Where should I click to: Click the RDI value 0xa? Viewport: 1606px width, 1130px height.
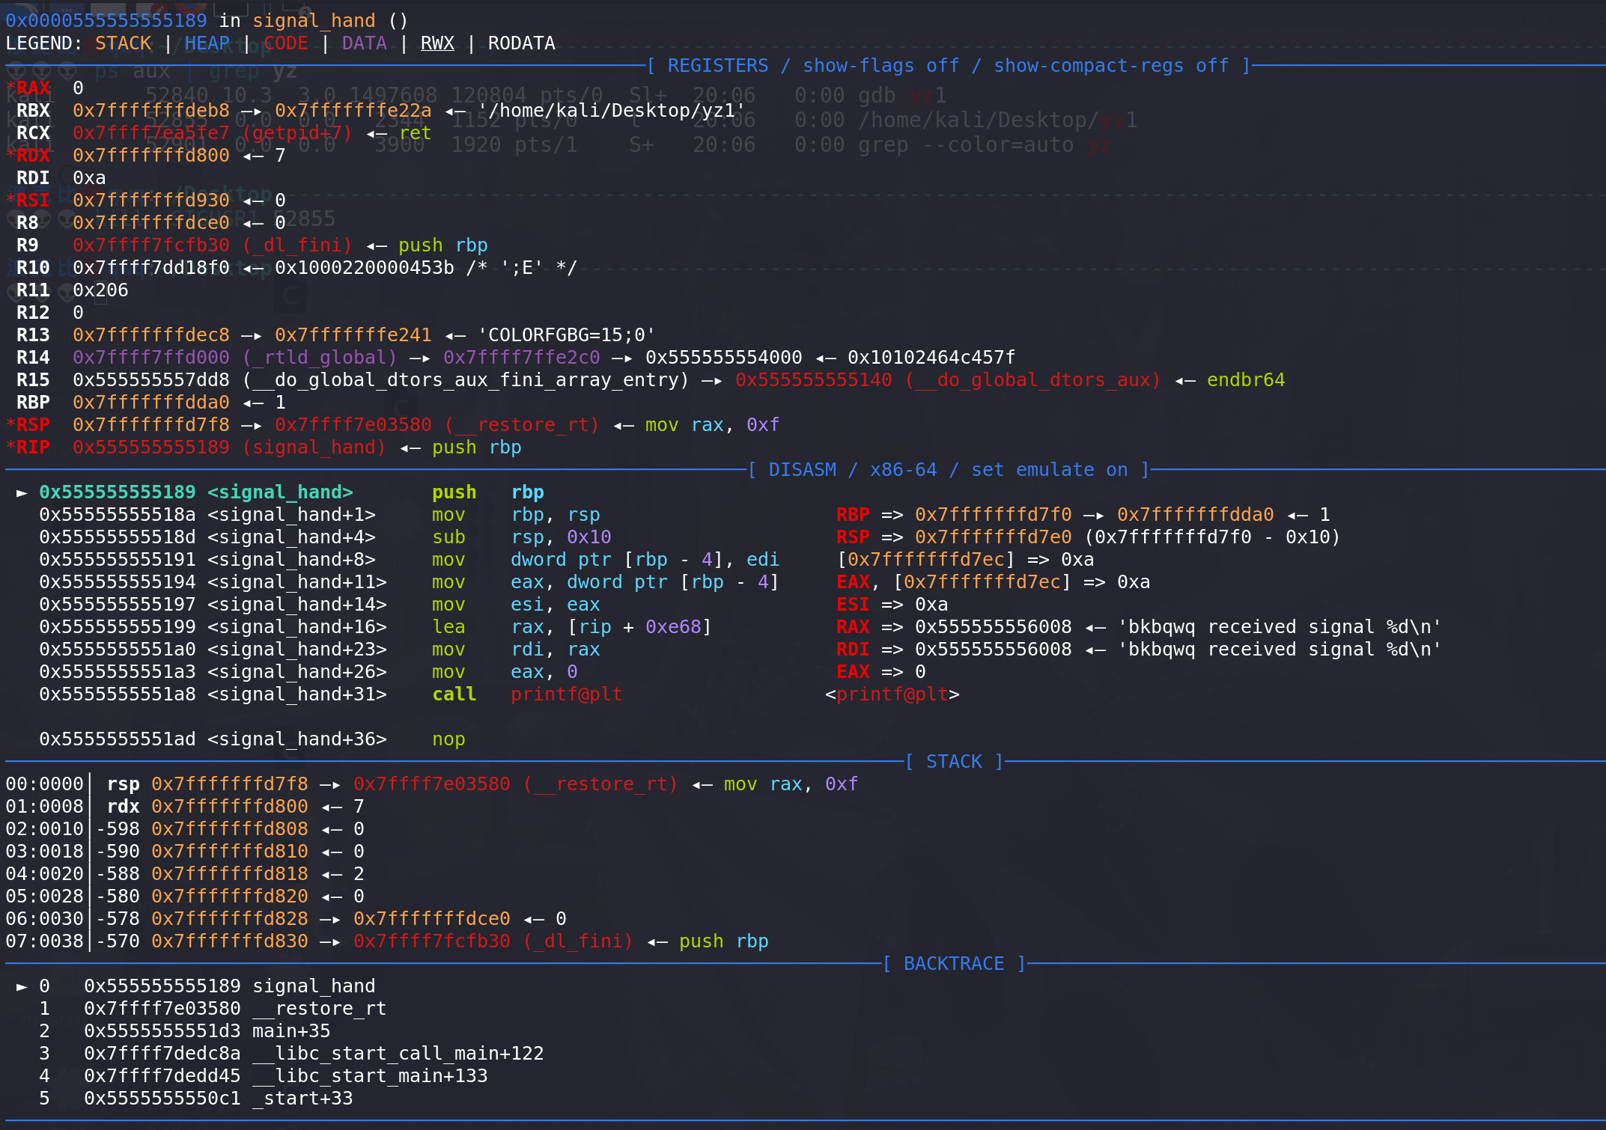tap(89, 178)
